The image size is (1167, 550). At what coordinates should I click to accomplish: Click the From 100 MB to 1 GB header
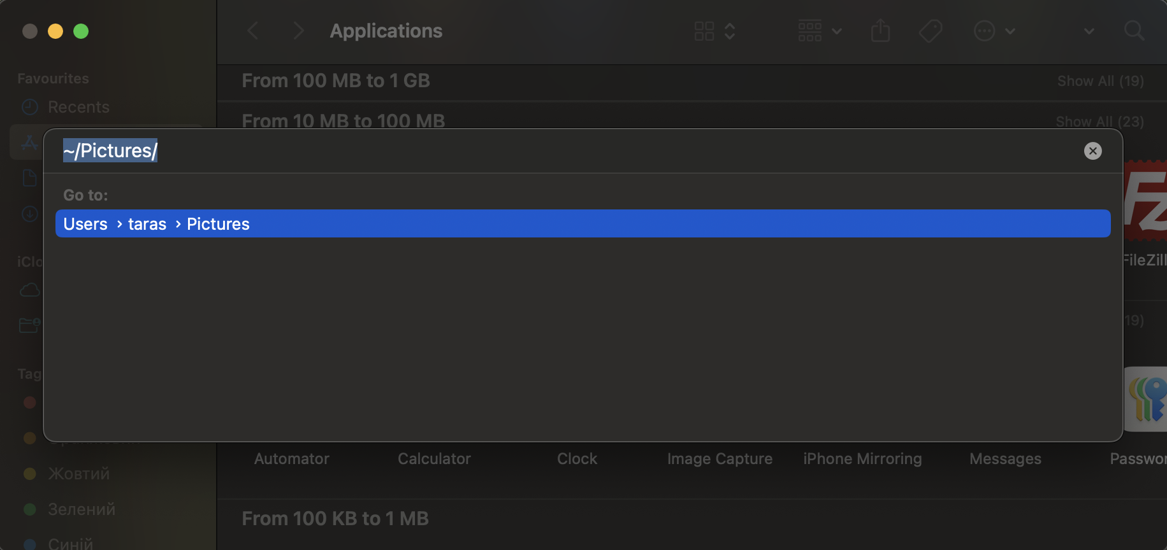click(x=336, y=81)
